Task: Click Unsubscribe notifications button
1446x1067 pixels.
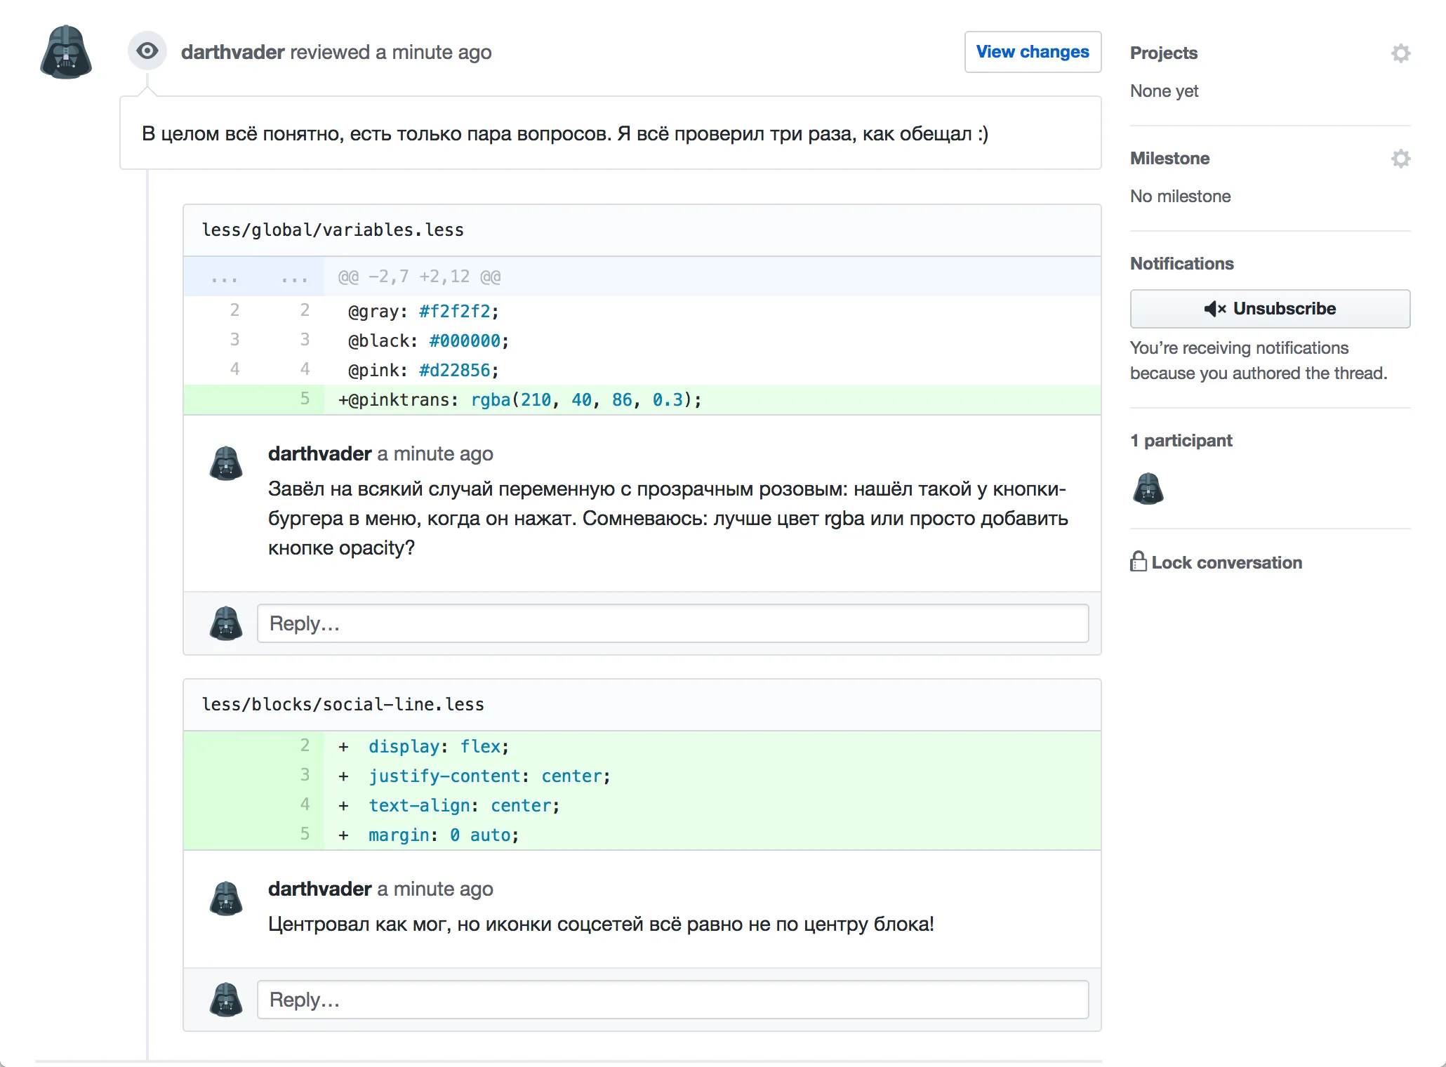Action: (x=1269, y=309)
